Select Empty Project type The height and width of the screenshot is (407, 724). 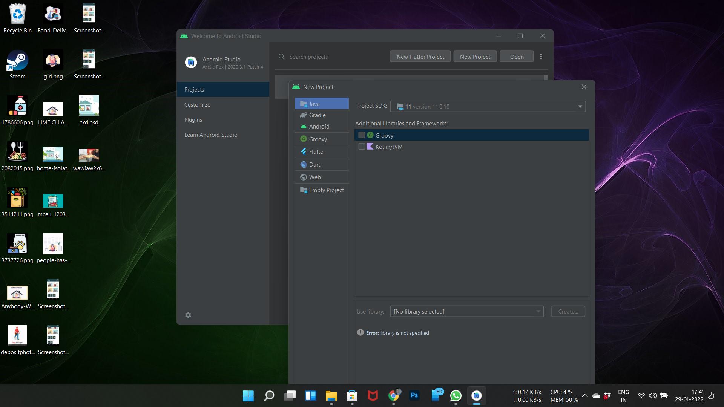(x=326, y=190)
